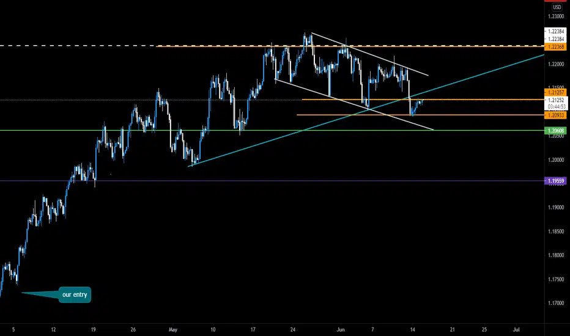Click the date 5 on time axis
Viewport: 570px width, 336px height.
click(x=13, y=330)
